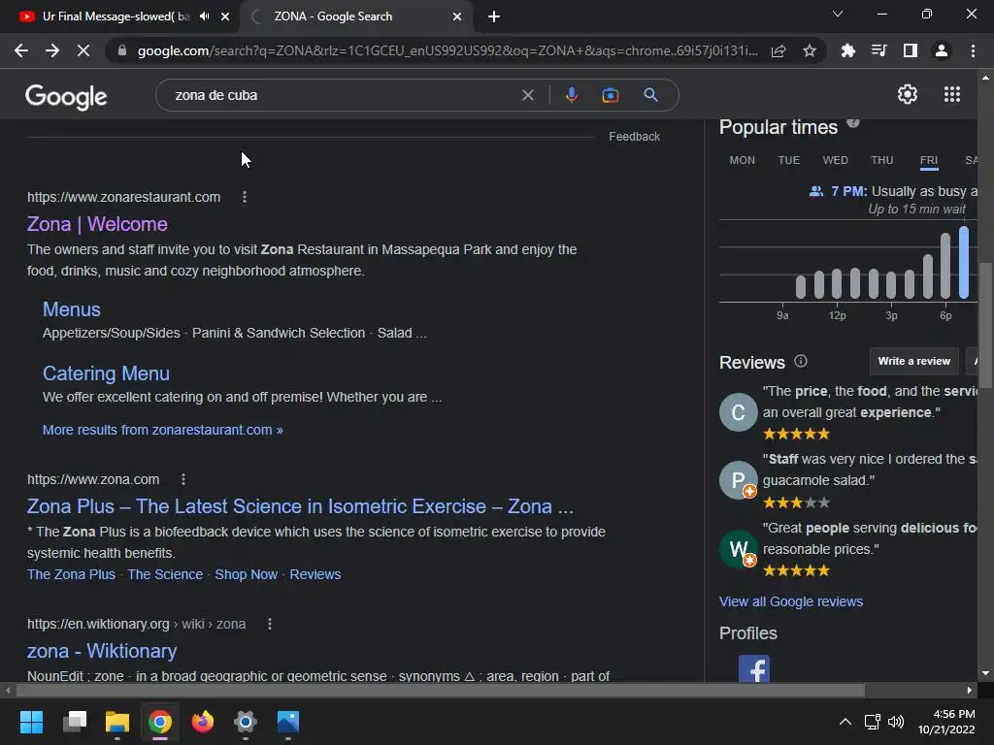The width and height of the screenshot is (994, 745).
Task: Open the Menus sitelink
Action: pos(72,309)
